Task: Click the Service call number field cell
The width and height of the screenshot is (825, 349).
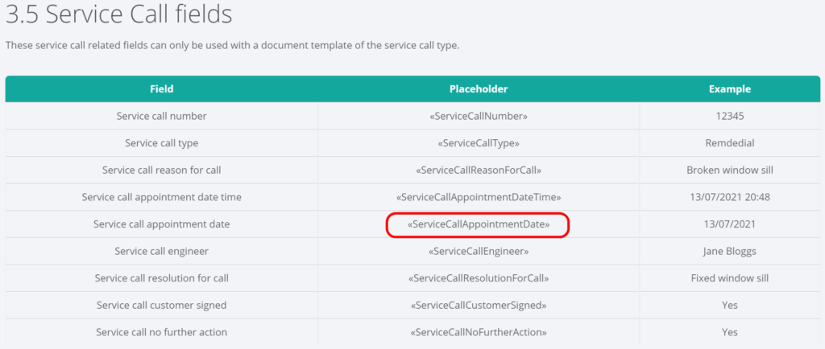Action: pyautogui.click(x=161, y=117)
